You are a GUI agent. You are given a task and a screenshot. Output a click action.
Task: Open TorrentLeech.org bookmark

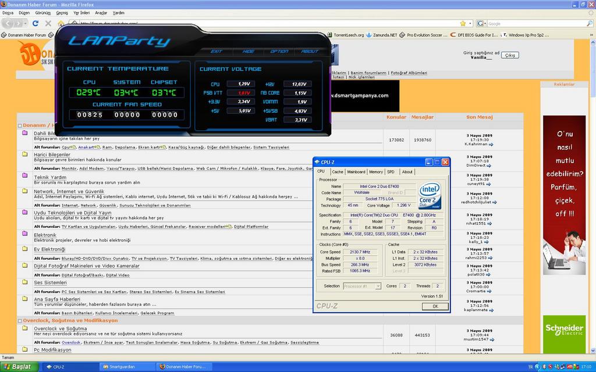(346, 35)
